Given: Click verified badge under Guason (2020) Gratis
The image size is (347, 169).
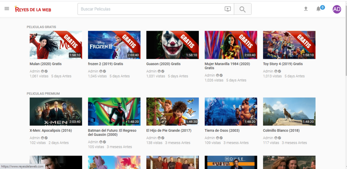Looking at the screenshot, I should tap(163, 71).
